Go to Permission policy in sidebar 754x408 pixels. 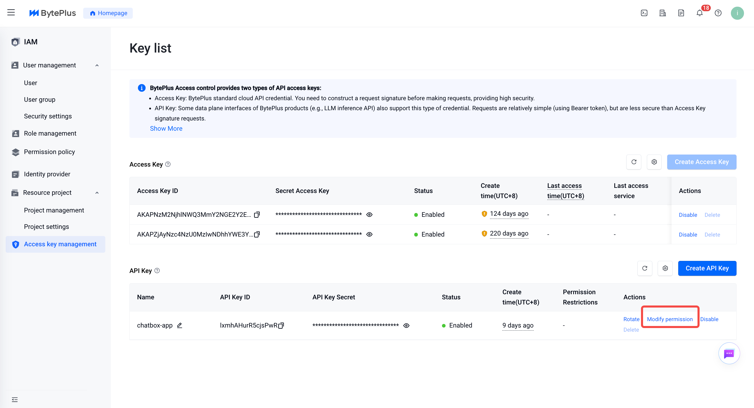pos(49,152)
